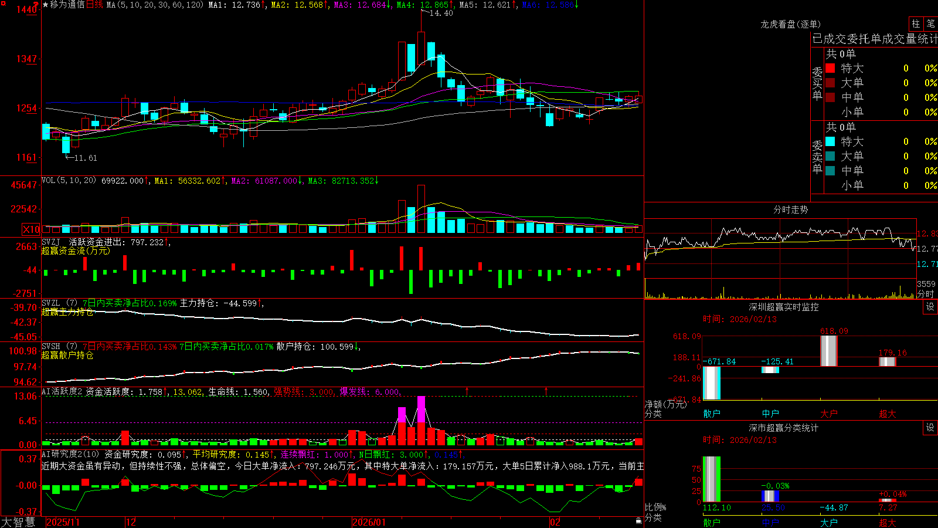The image size is (938, 528).
Task: Select the 02 month timeline marker
Action: pyautogui.click(x=555, y=522)
